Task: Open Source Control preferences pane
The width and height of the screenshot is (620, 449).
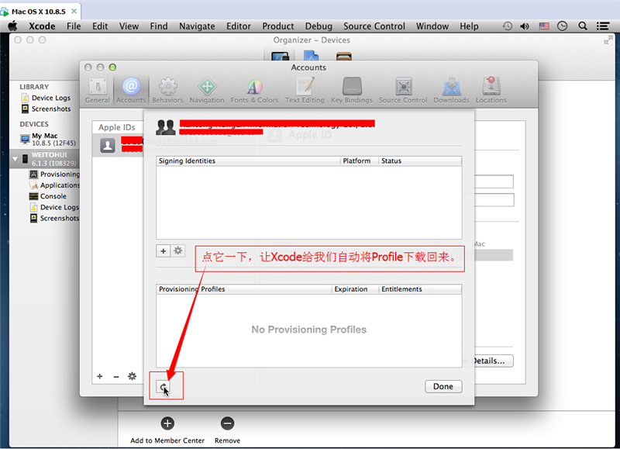Action: [x=403, y=91]
